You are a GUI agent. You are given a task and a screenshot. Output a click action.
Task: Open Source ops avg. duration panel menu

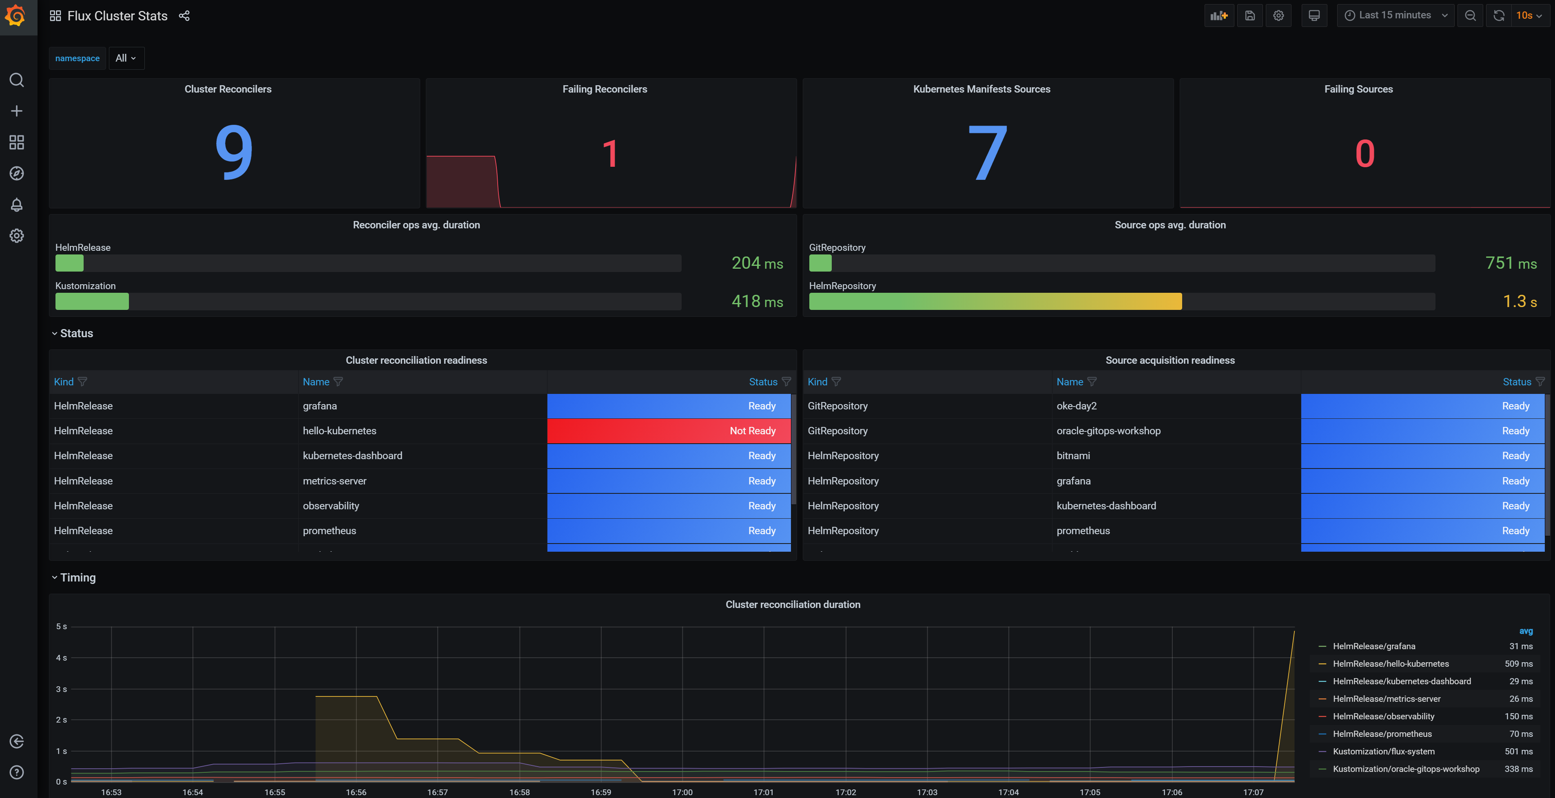coord(1170,225)
